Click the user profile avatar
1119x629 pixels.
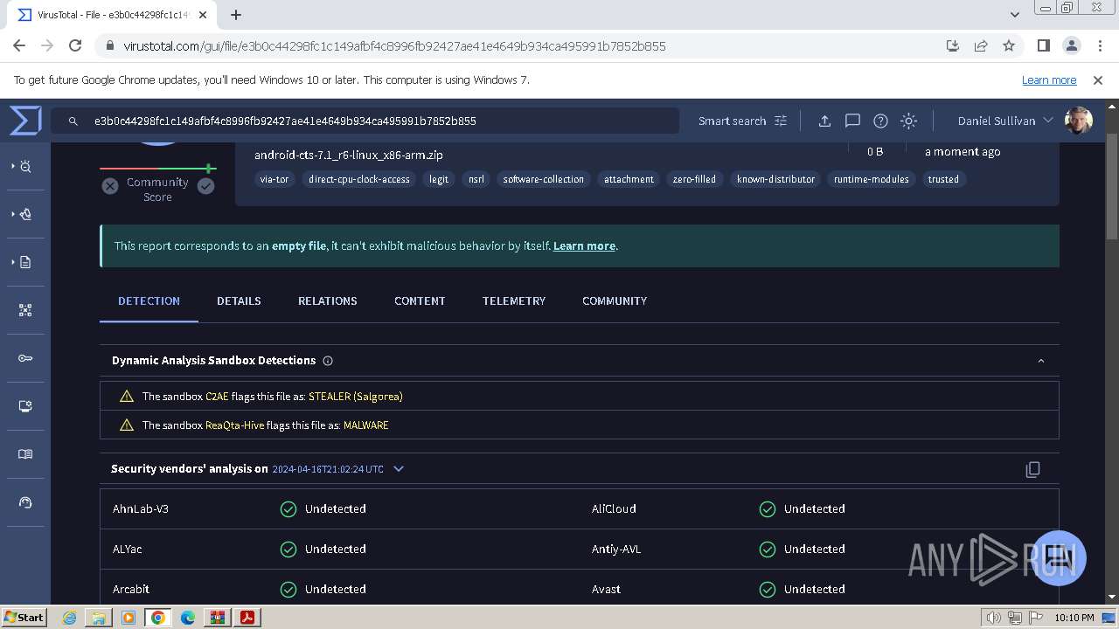click(1078, 121)
